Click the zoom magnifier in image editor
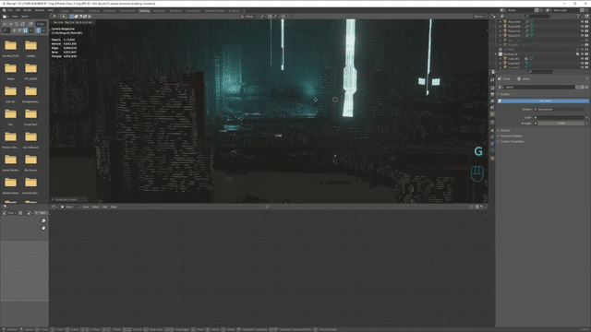 (43, 221)
